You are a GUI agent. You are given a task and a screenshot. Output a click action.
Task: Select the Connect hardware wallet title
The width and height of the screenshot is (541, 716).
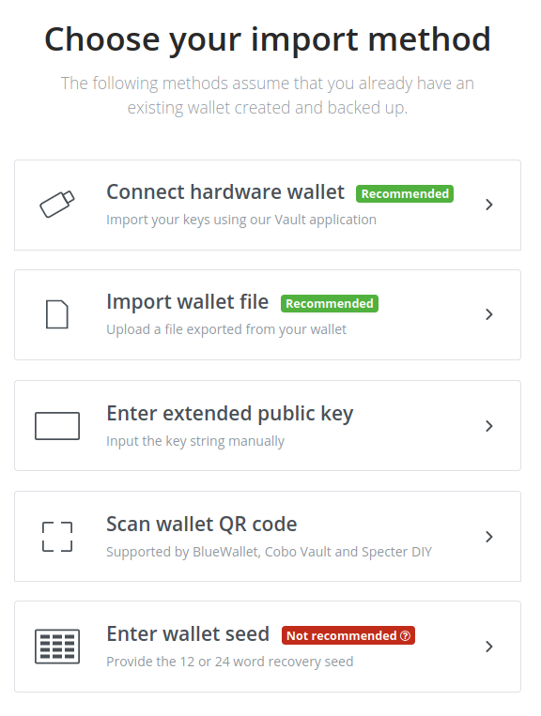[225, 191]
